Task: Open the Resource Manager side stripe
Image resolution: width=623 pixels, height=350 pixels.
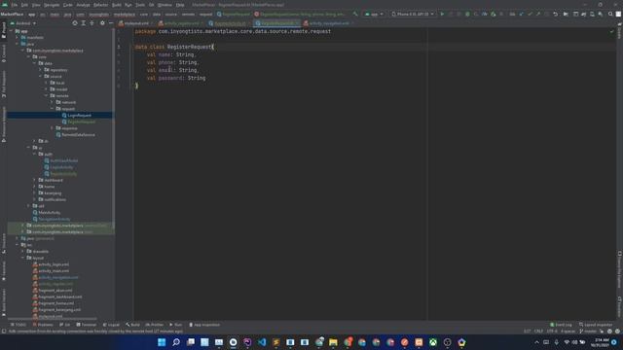Action: [x=4, y=123]
